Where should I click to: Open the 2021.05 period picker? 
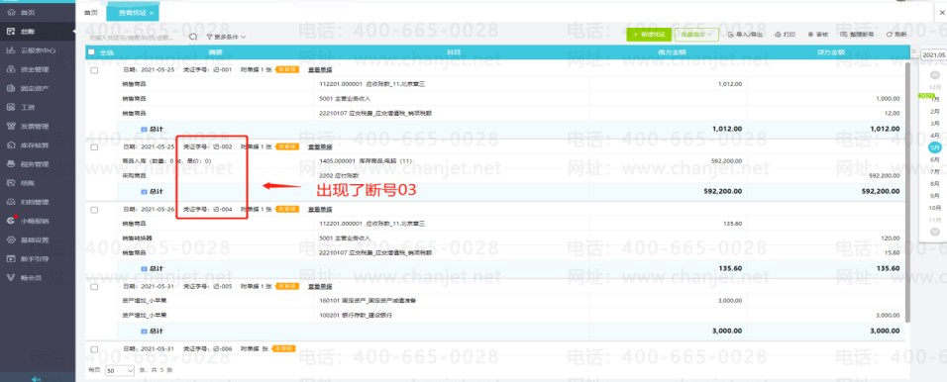tap(934, 54)
